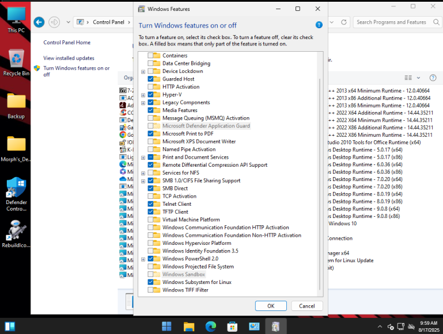Open the address bar history dropdown
This screenshot has height=334, width=443.
(332, 22)
